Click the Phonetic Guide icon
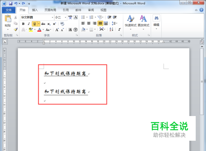206x151 pixels. click(x=70, y=17)
